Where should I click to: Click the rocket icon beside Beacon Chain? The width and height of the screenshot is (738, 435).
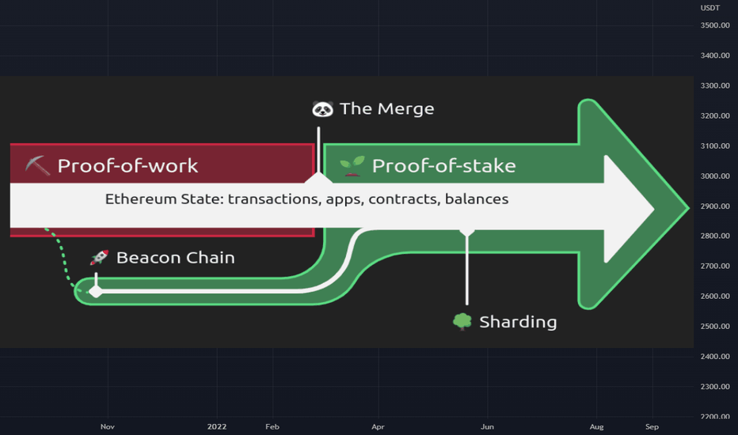pyautogui.click(x=99, y=257)
